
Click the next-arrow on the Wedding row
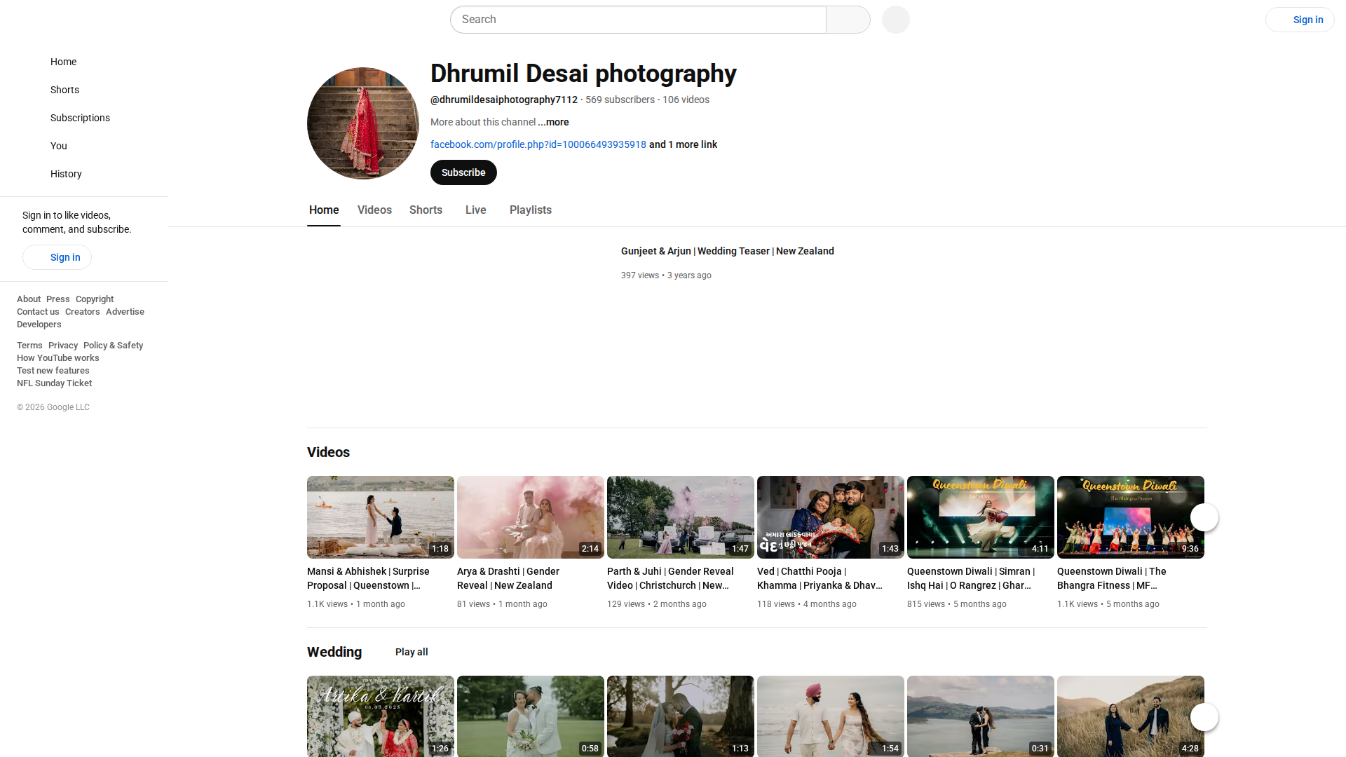(1204, 717)
